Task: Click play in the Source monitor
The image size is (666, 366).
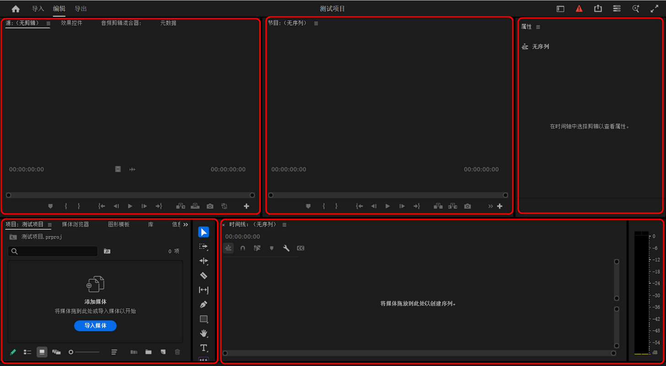Action: point(130,206)
